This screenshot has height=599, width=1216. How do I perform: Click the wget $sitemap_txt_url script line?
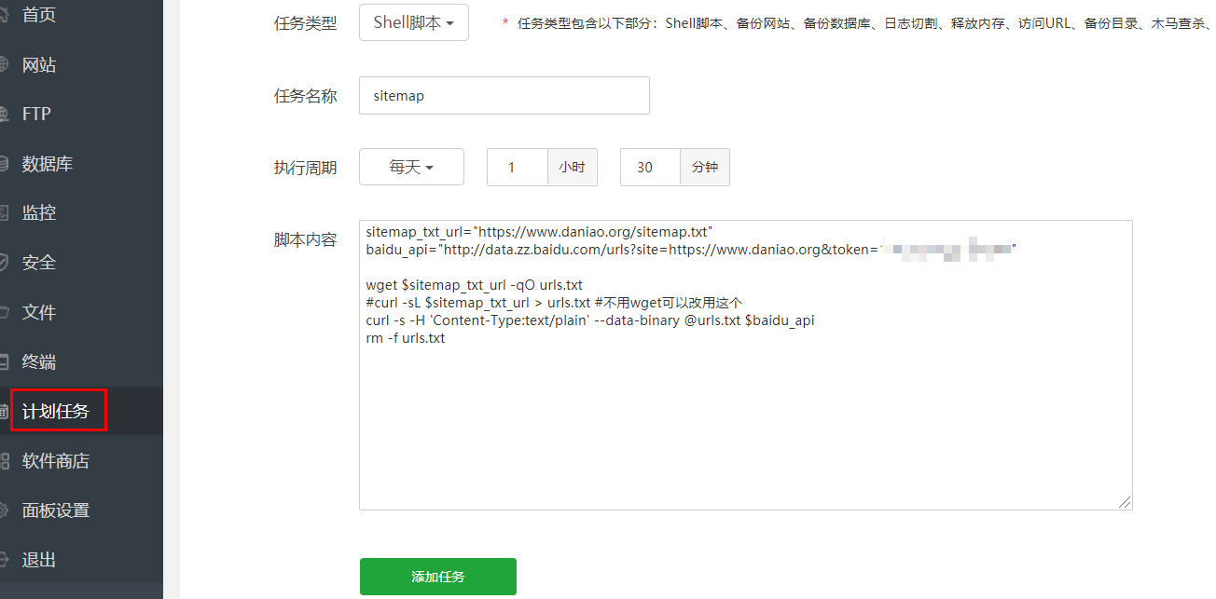pyautogui.click(x=475, y=285)
